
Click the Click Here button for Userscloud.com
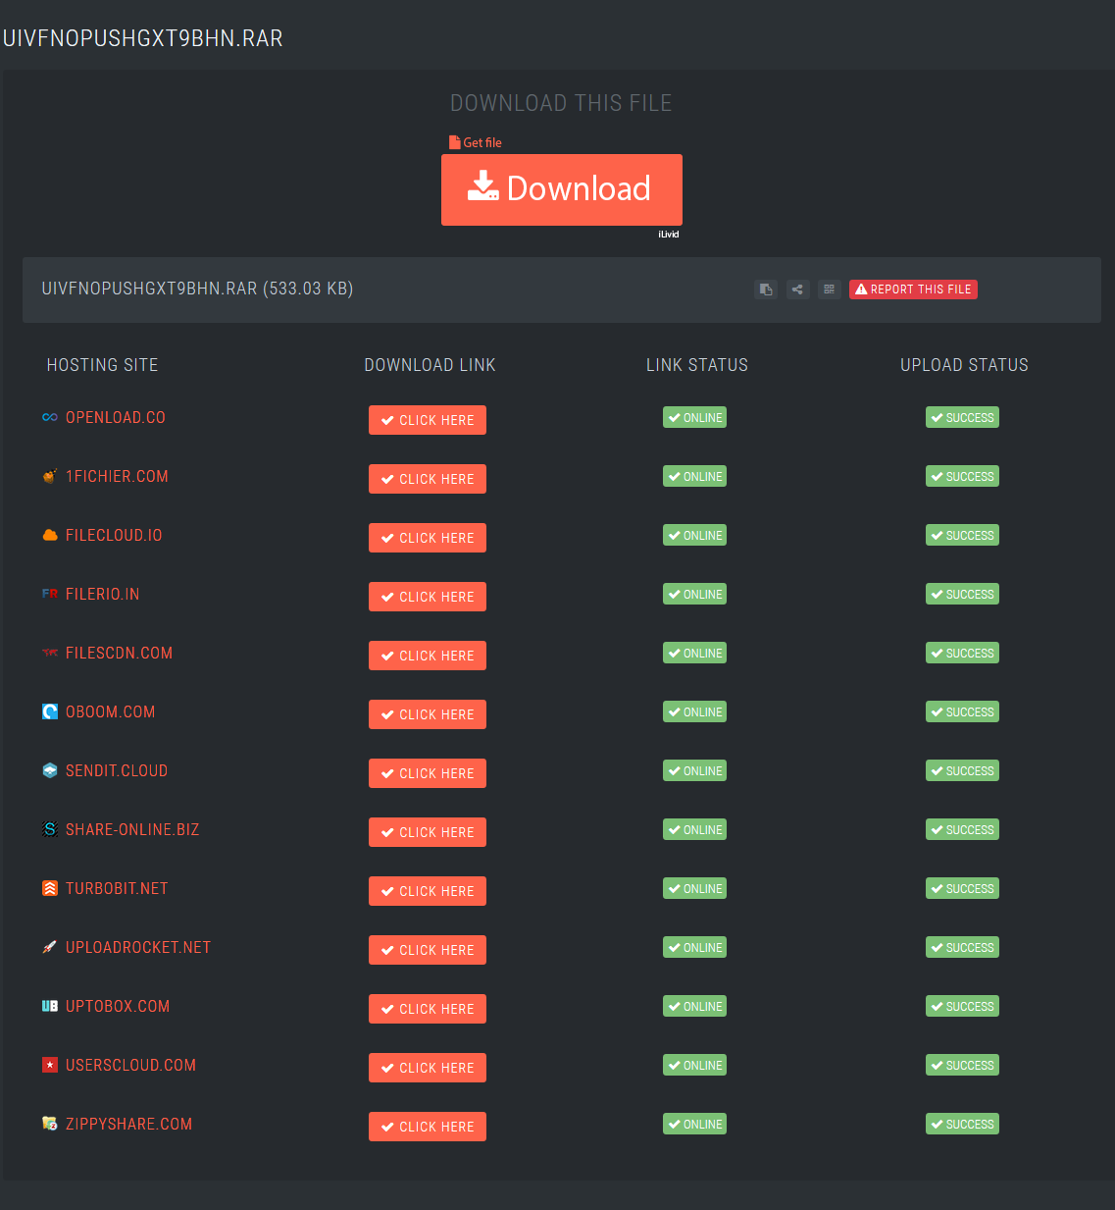(x=428, y=1068)
